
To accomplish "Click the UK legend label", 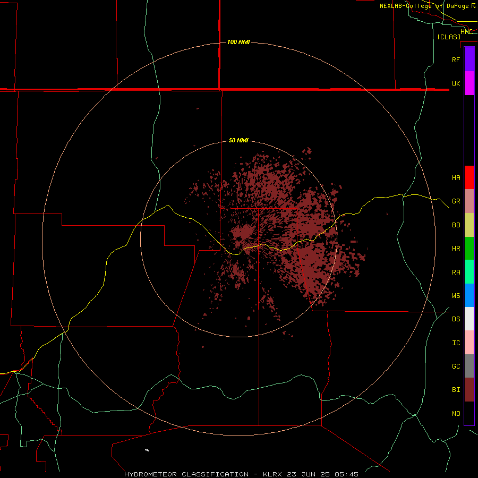I will [456, 83].
